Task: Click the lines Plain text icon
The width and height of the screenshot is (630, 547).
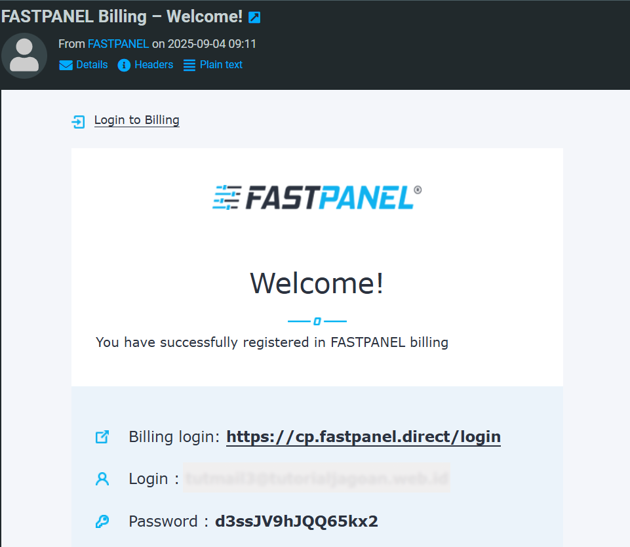Action: coord(189,65)
